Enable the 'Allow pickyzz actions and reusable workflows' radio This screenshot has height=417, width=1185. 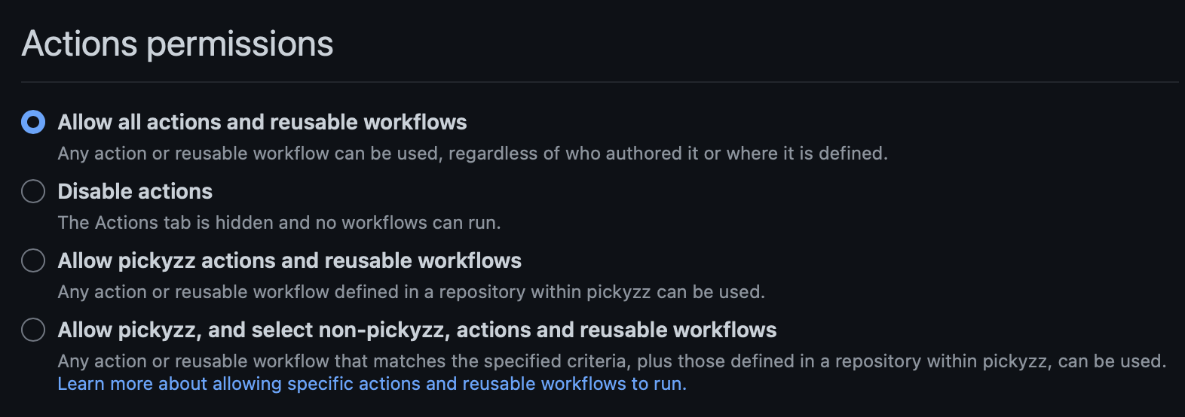(x=33, y=260)
